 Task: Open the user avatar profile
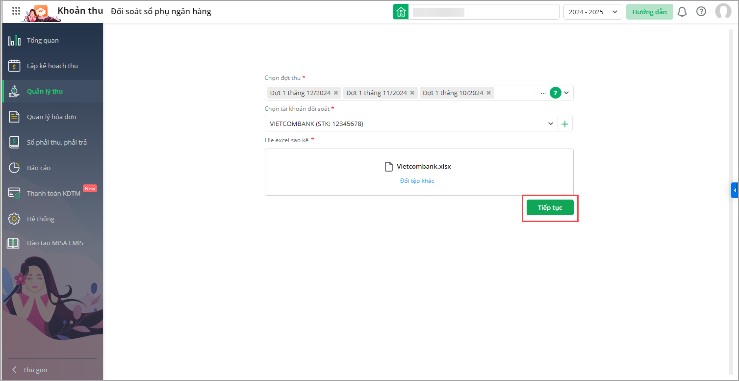(x=723, y=11)
